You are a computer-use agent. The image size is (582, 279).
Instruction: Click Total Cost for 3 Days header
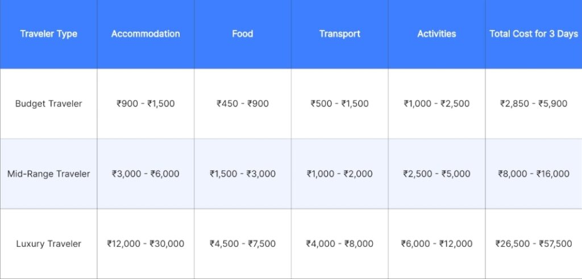pos(534,34)
